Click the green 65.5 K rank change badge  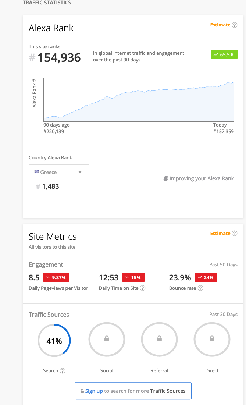coord(224,54)
